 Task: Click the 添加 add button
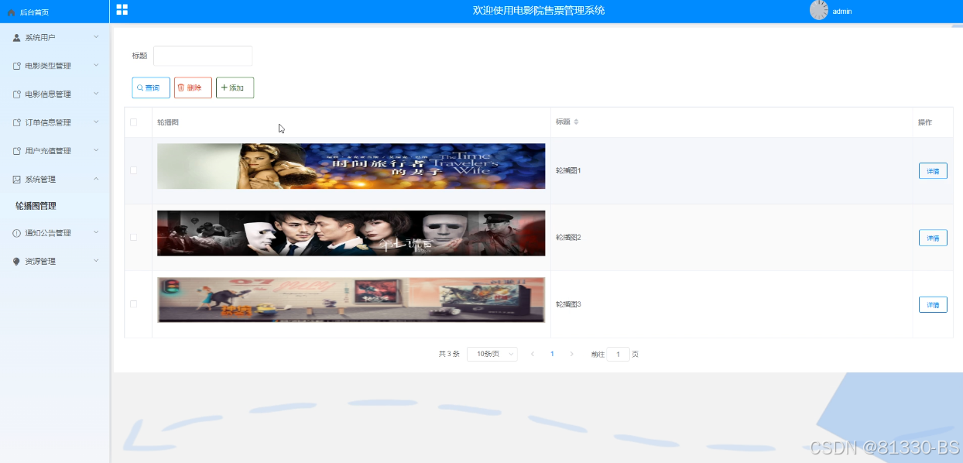click(235, 88)
